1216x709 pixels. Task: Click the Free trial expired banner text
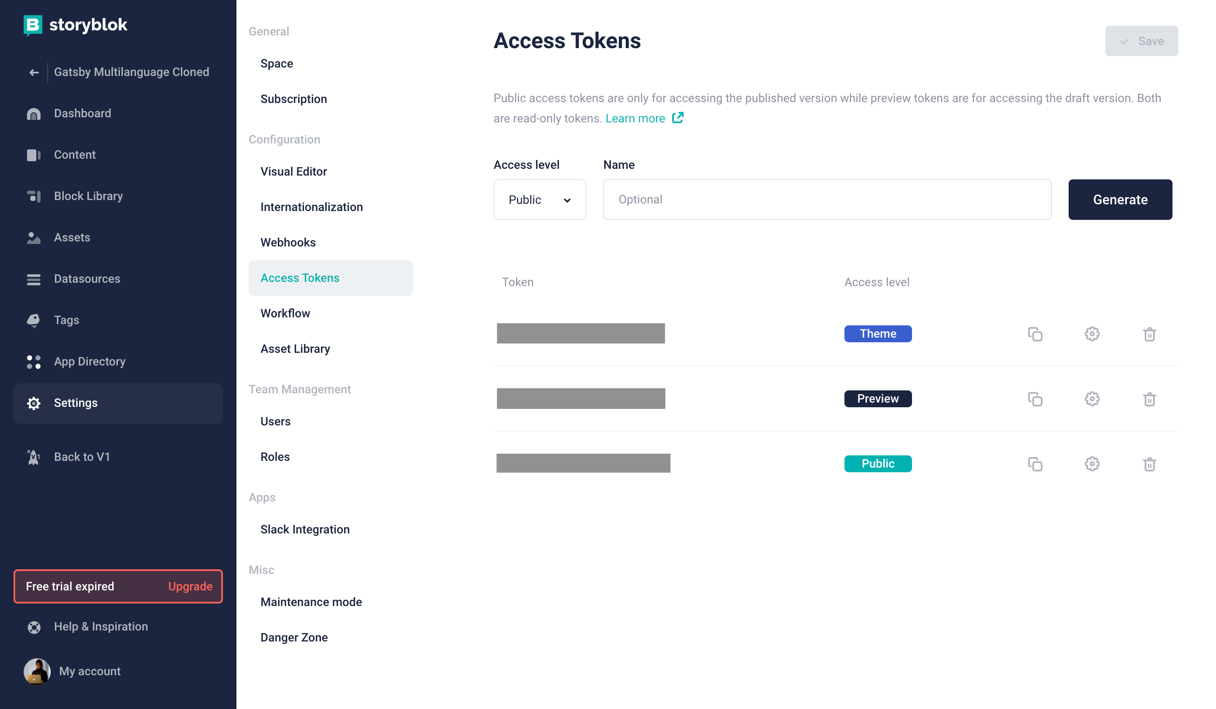click(70, 586)
